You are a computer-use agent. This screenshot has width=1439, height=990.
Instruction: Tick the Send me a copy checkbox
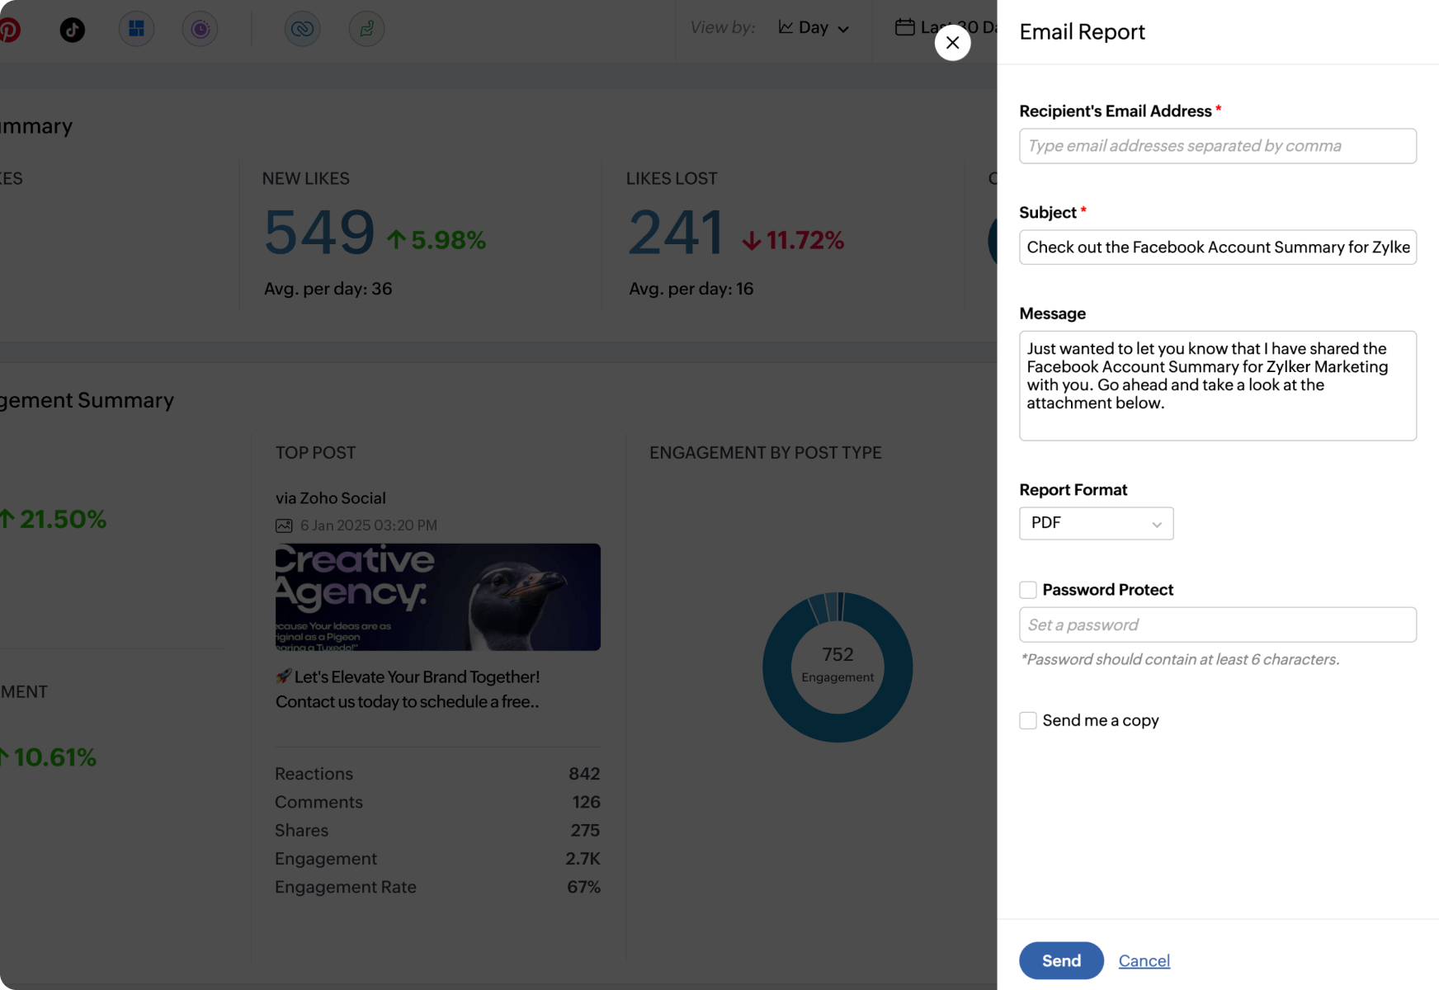[x=1028, y=720]
